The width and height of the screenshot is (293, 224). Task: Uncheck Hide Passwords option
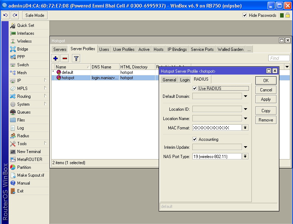click(245, 15)
